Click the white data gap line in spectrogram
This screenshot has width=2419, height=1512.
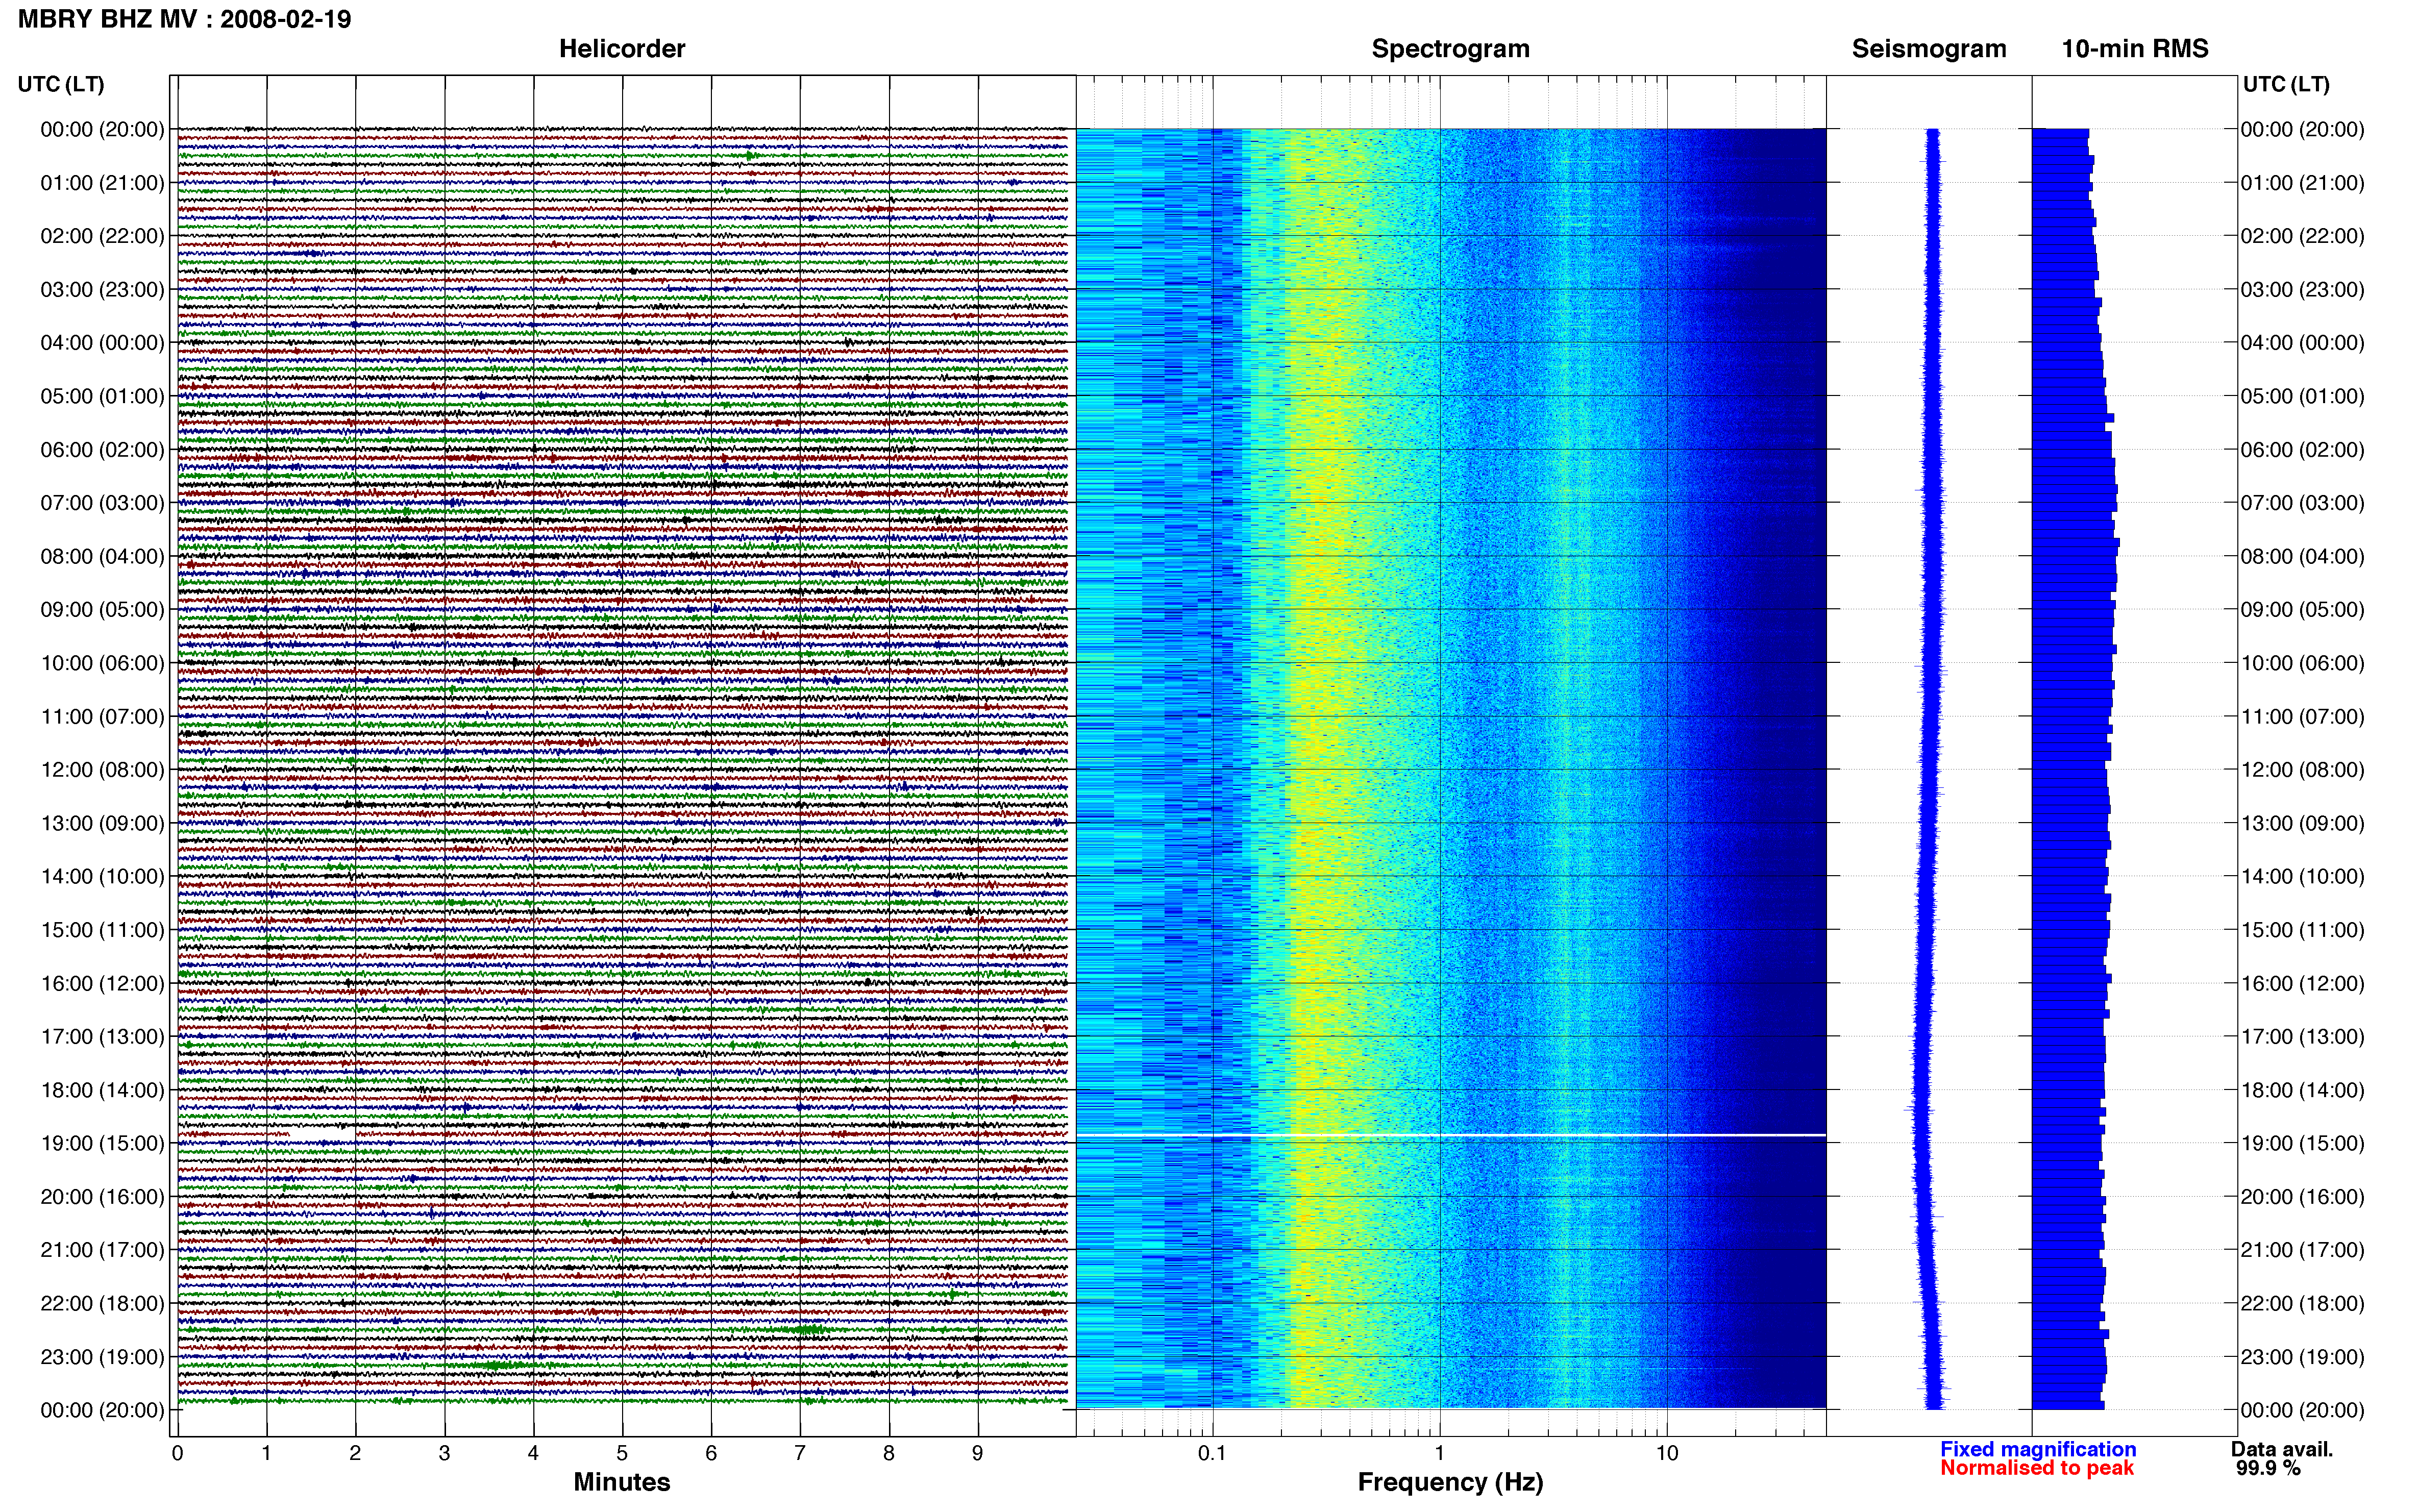coord(1451,1135)
